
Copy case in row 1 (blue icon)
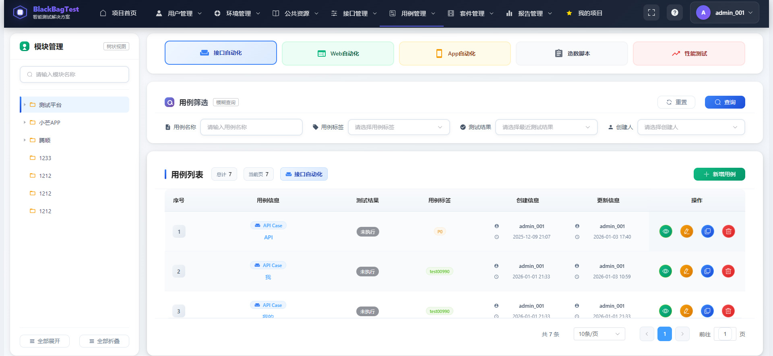pos(708,231)
